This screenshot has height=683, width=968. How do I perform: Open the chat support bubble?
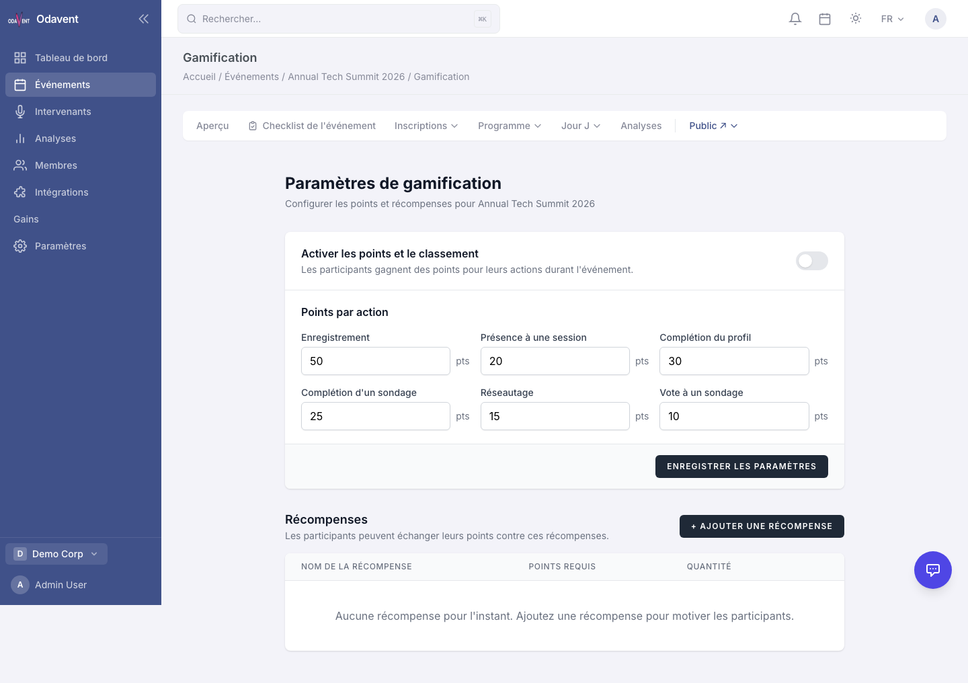coord(933,570)
